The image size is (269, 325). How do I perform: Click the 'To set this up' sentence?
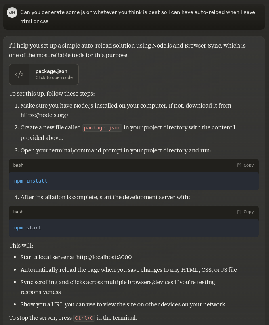(52, 94)
